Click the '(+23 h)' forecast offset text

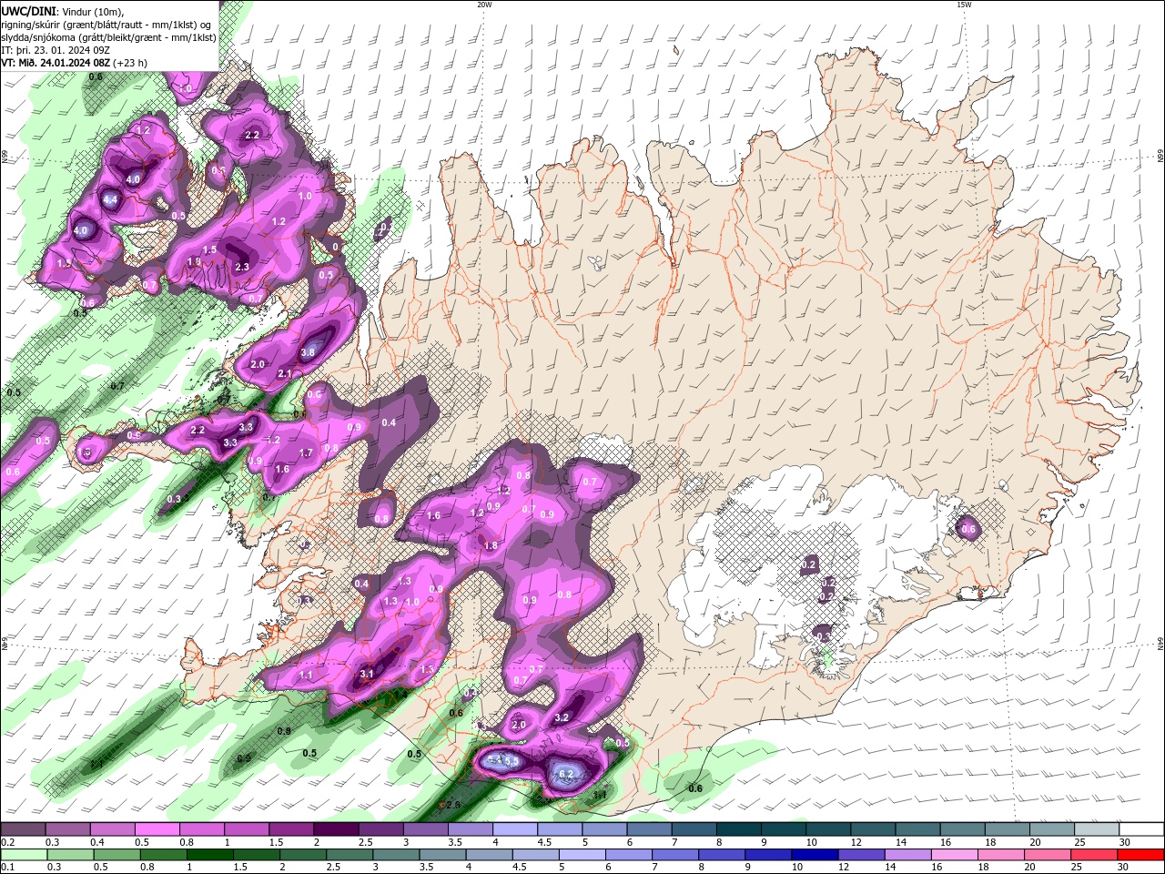pos(131,63)
